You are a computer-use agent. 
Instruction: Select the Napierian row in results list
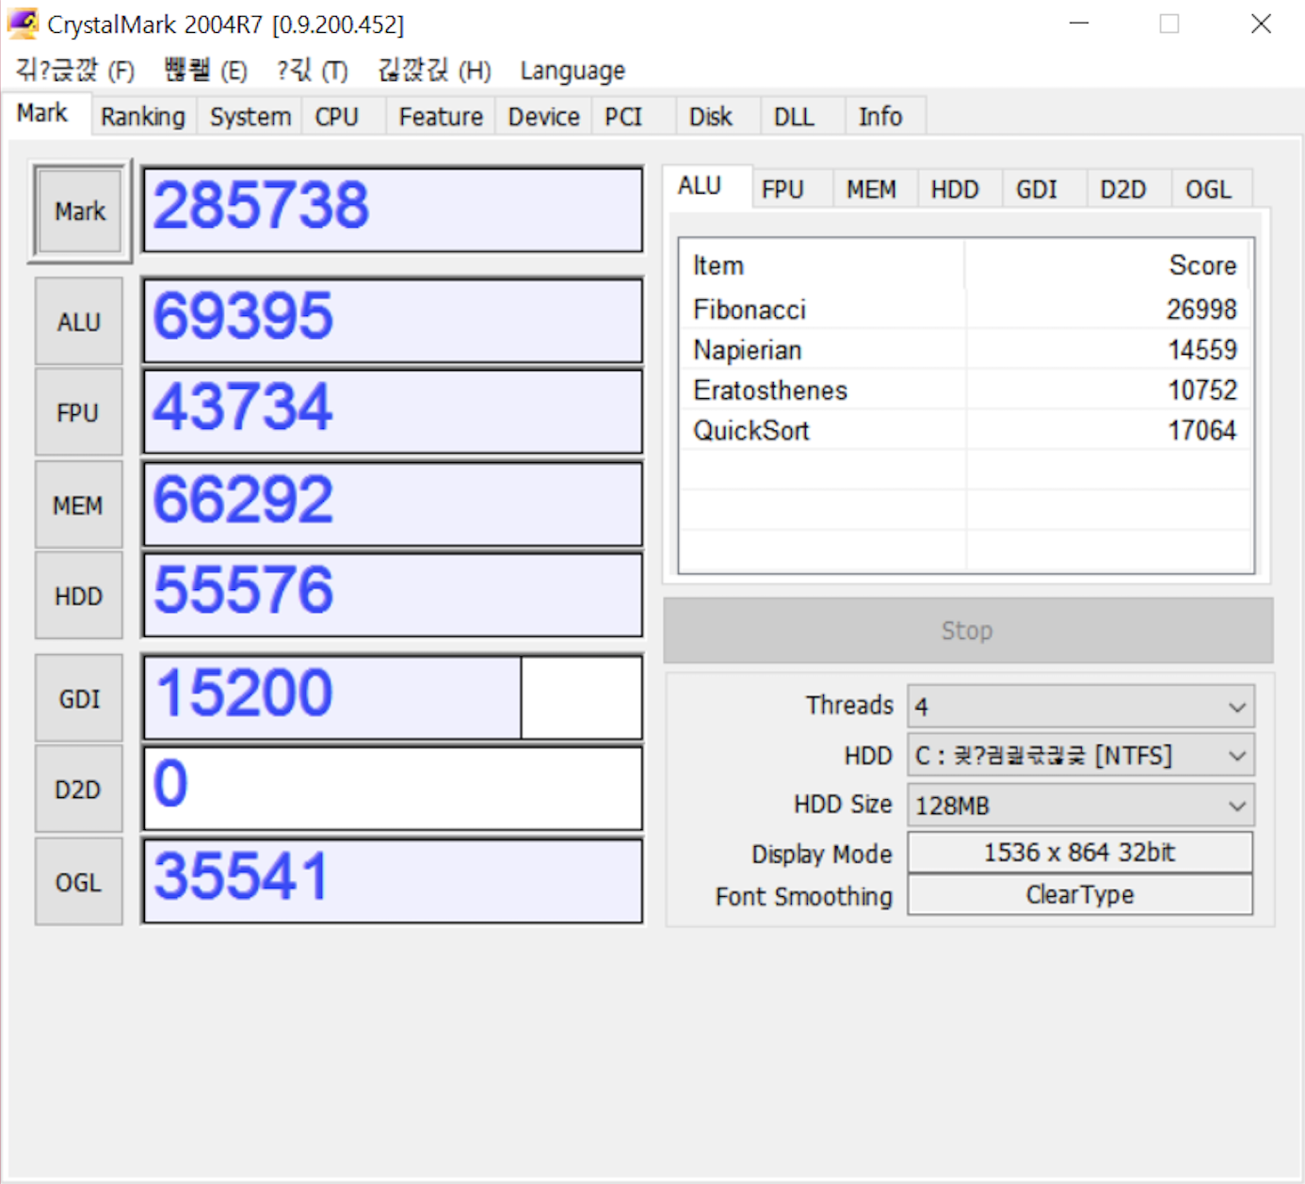[x=965, y=350]
